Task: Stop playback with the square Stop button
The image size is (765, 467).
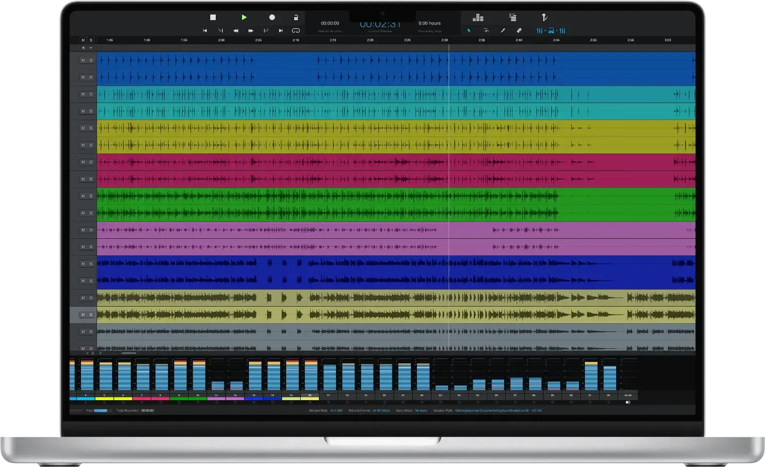Action: coord(213,17)
